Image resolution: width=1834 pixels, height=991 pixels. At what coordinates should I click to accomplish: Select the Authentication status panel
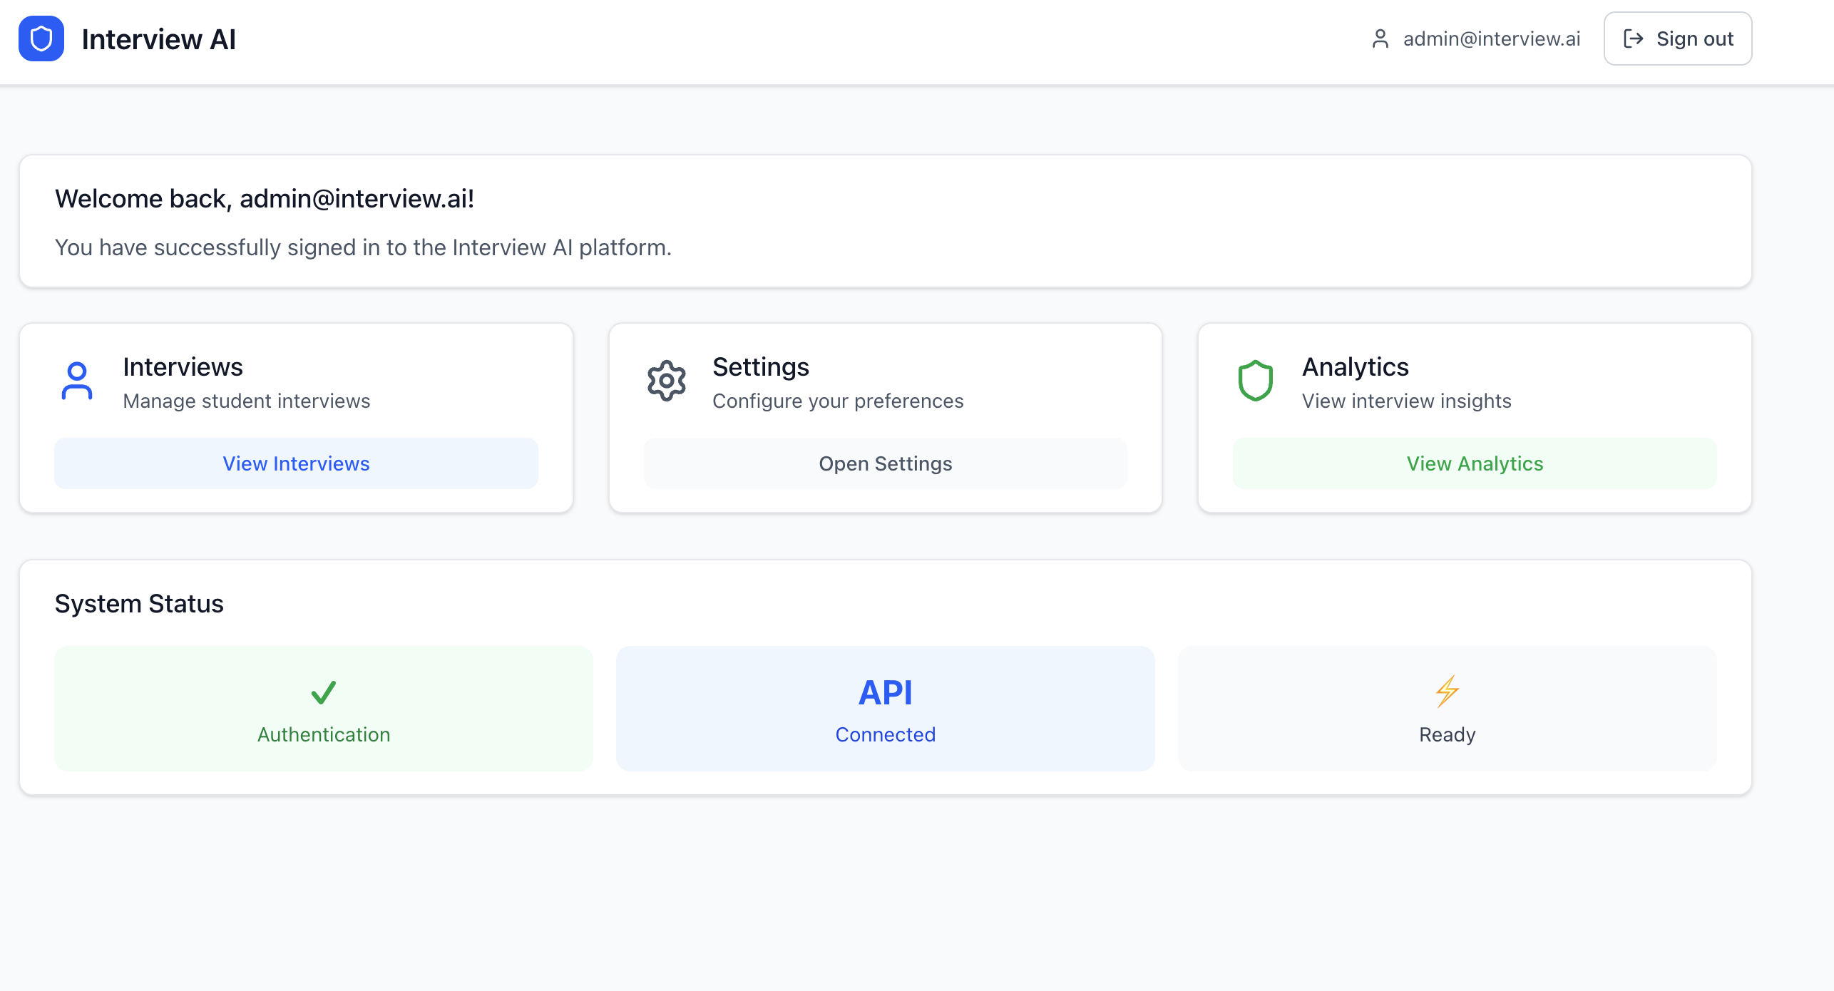point(323,708)
